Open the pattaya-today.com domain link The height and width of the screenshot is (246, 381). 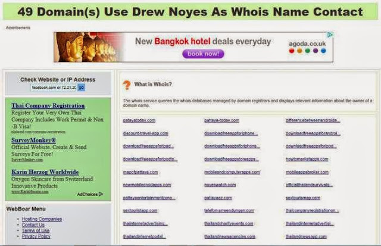tap(221, 120)
